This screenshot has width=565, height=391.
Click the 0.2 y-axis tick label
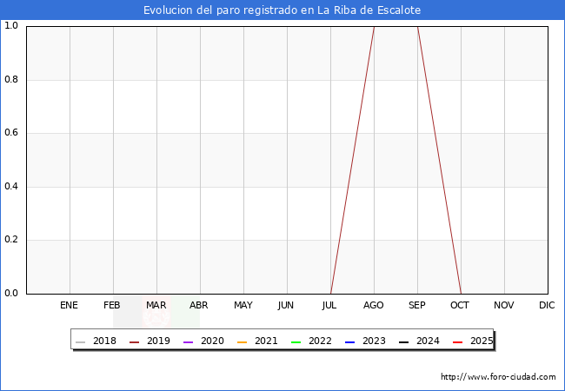pyautogui.click(x=12, y=240)
